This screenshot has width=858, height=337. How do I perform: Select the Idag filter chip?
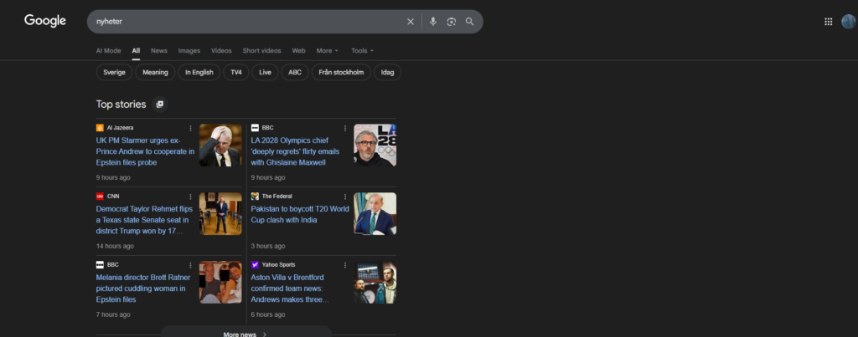point(387,72)
